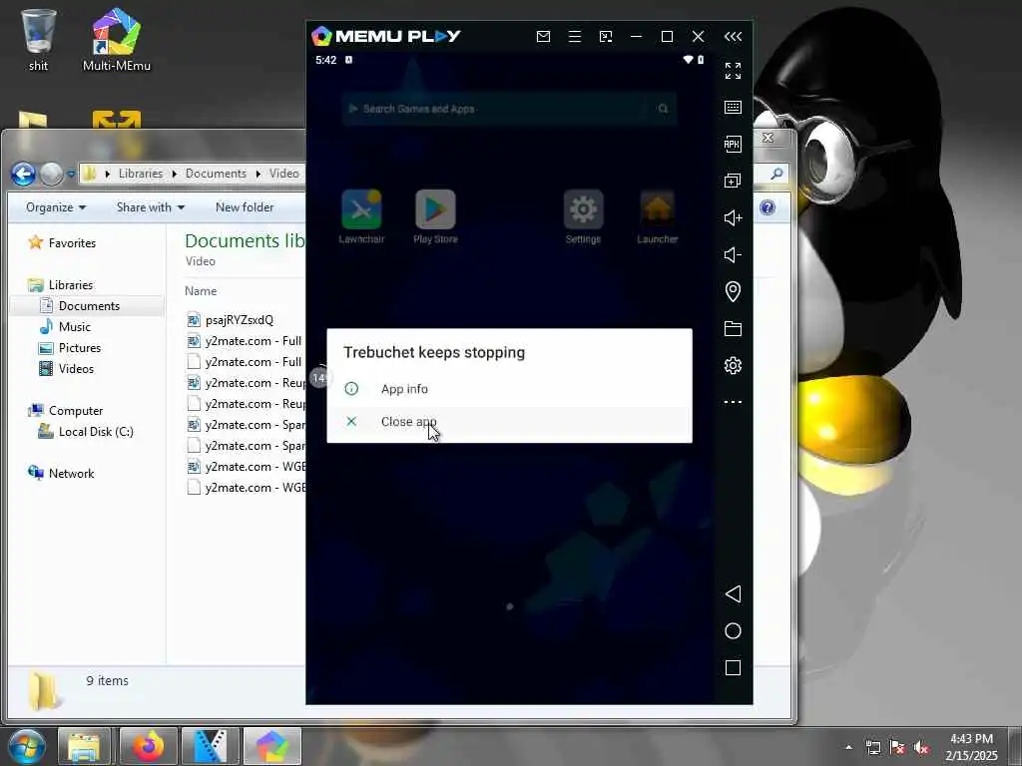
Task: Click MEmu mini-window mode icon
Action: [606, 37]
